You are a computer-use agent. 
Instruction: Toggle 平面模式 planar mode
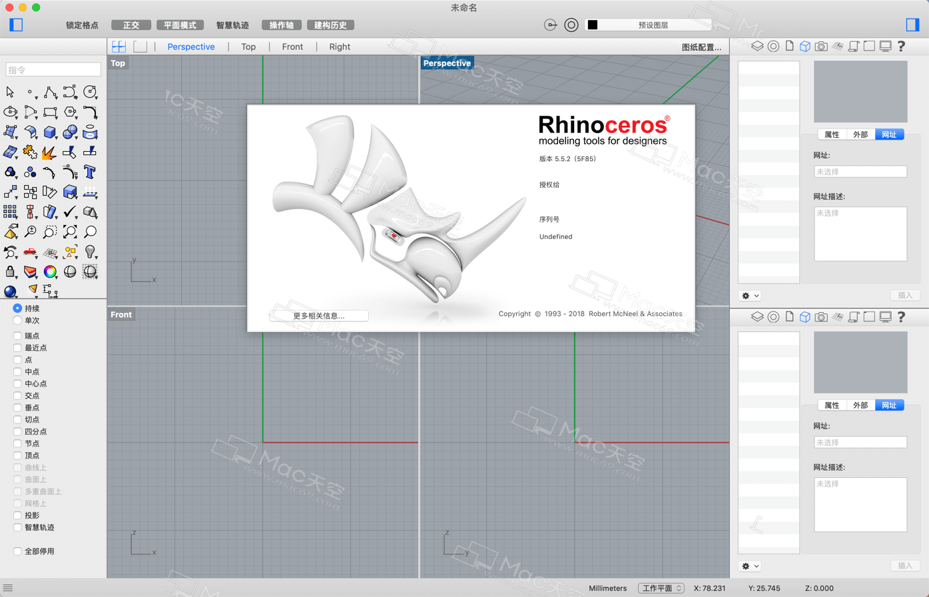(180, 25)
